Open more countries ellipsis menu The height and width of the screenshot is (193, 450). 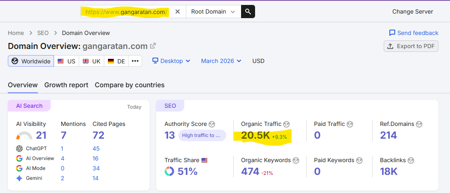point(135,61)
